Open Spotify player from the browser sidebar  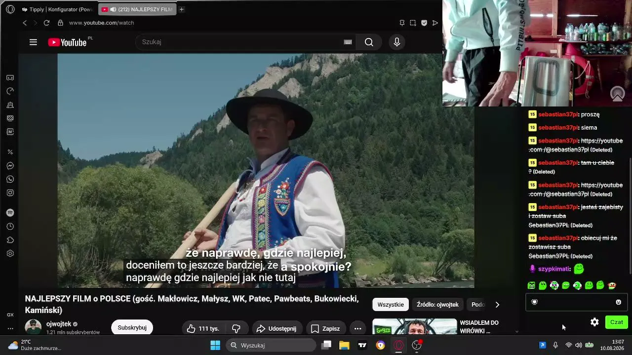10,213
